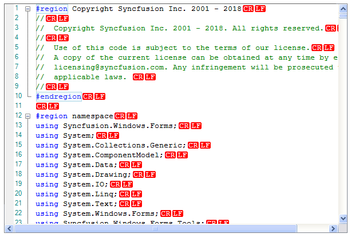Click line number 1 in the margin

point(17,8)
